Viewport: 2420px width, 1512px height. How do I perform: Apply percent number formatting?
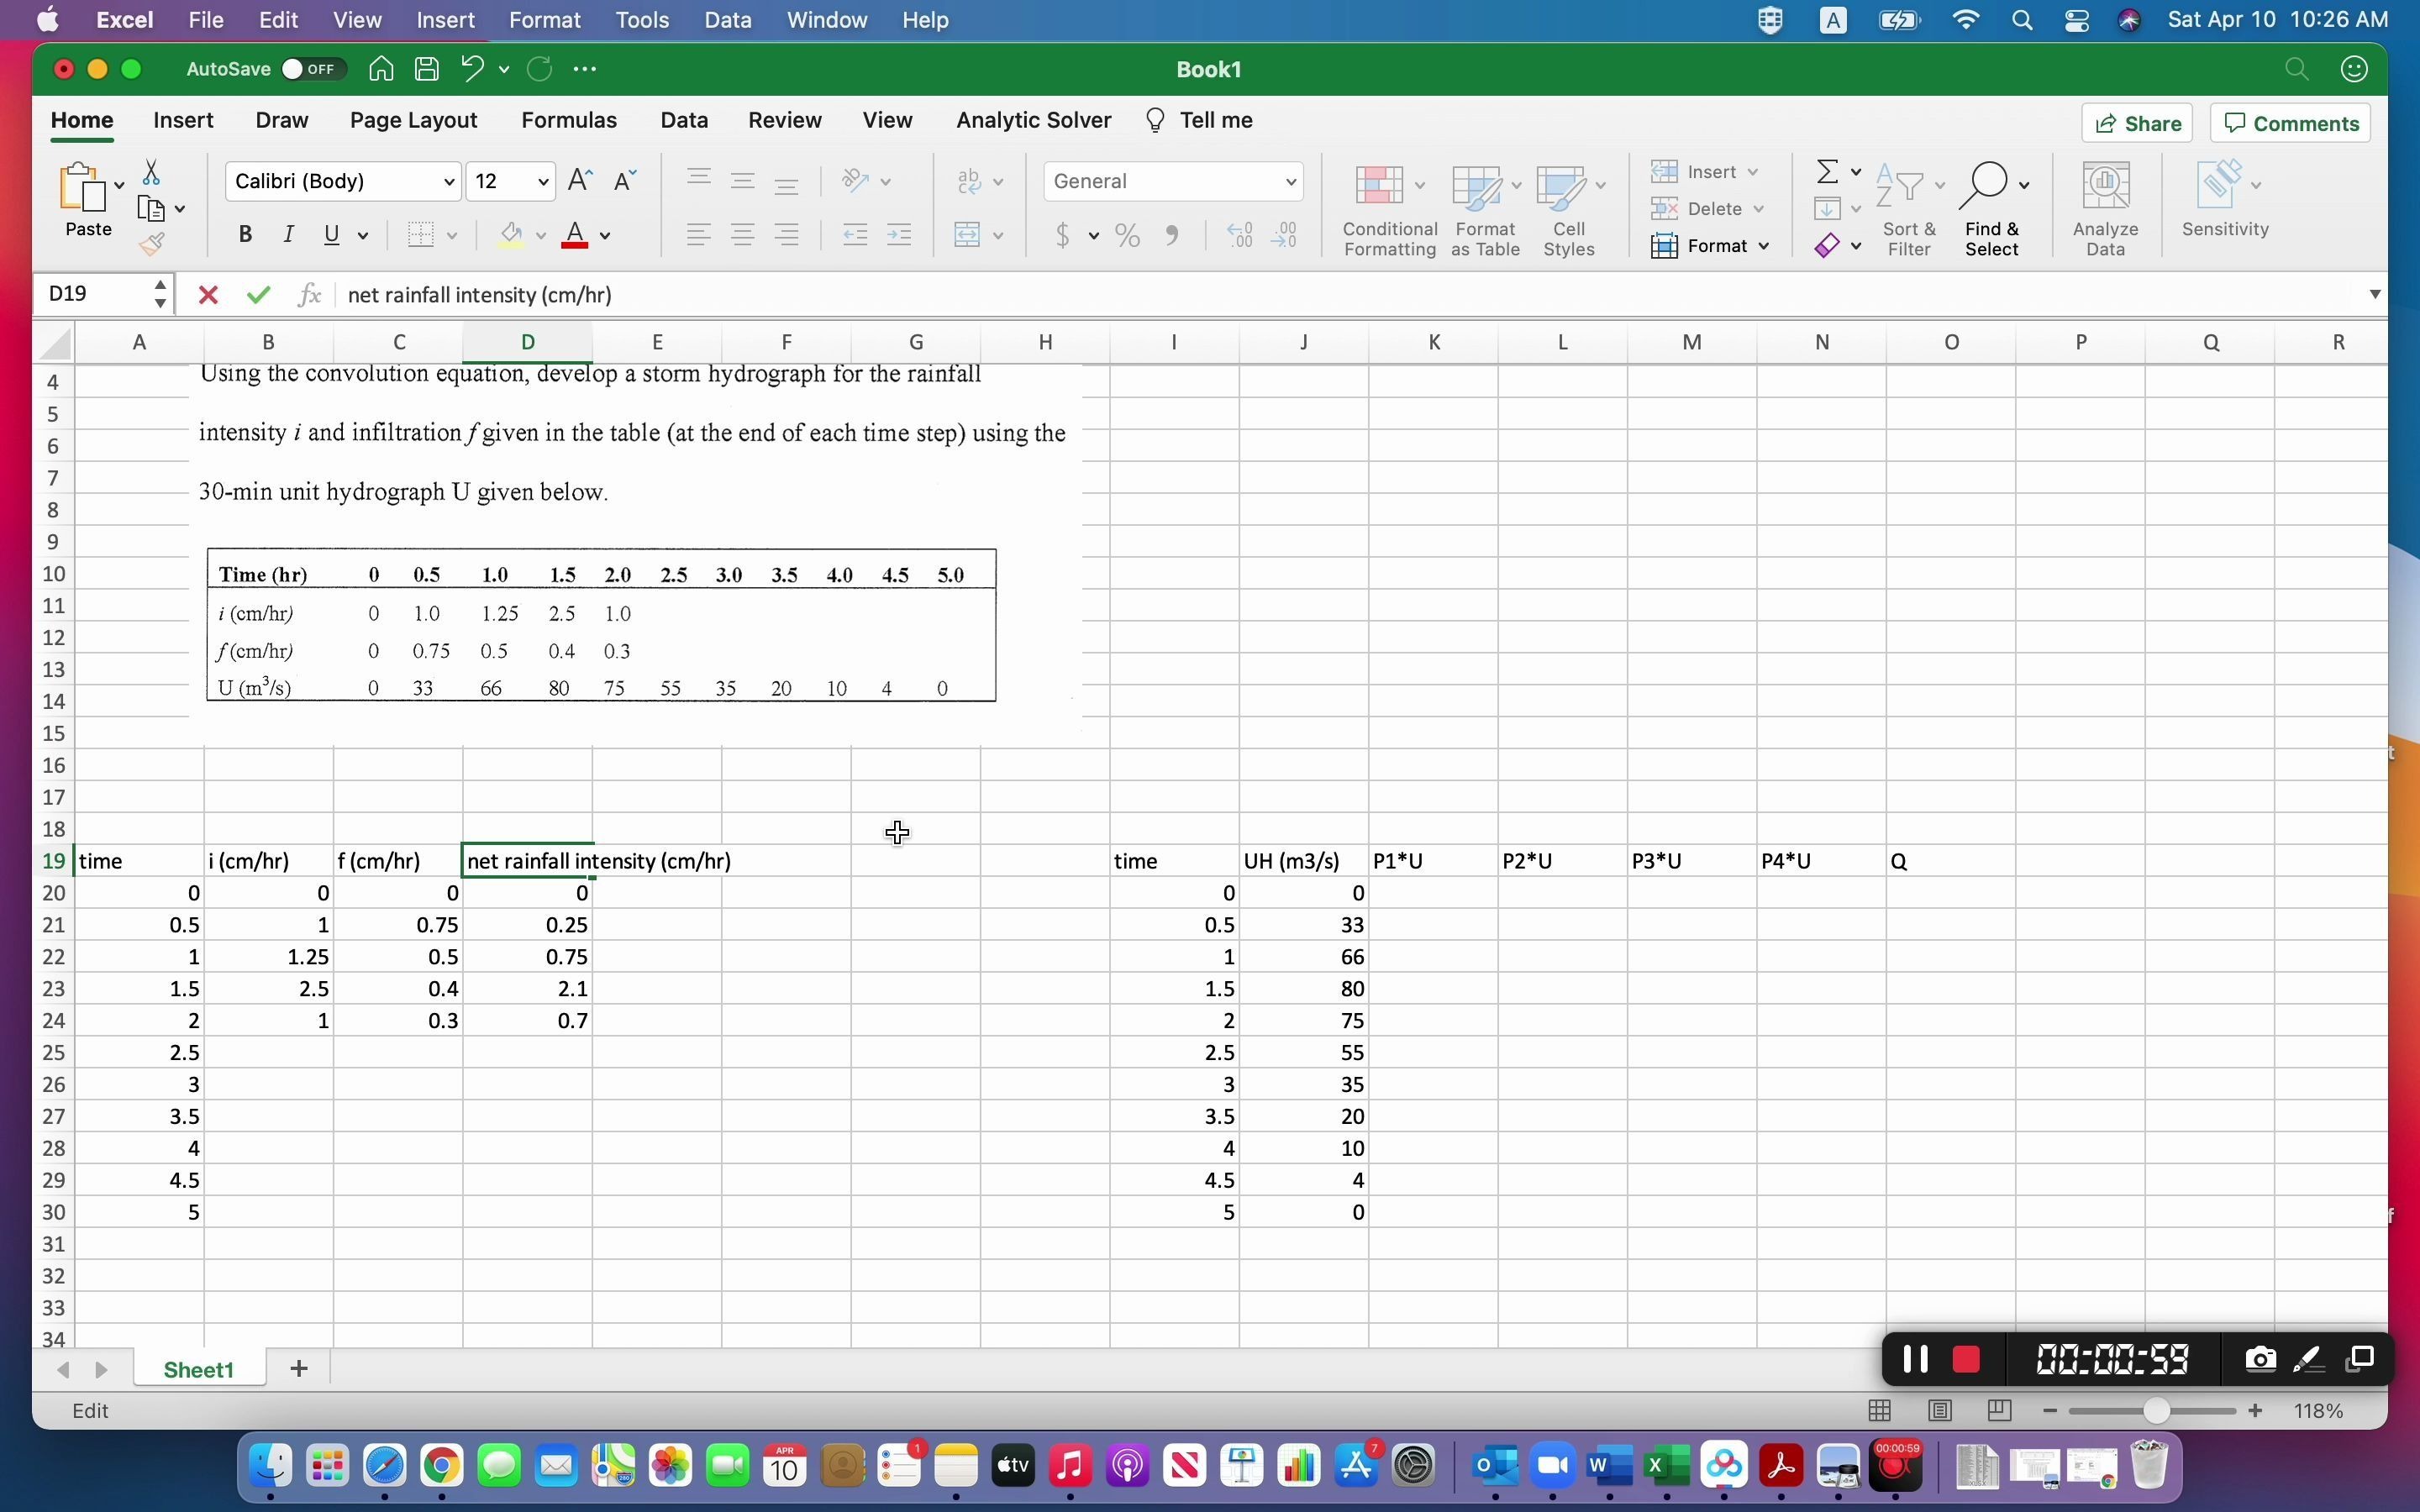pyautogui.click(x=1128, y=236)
